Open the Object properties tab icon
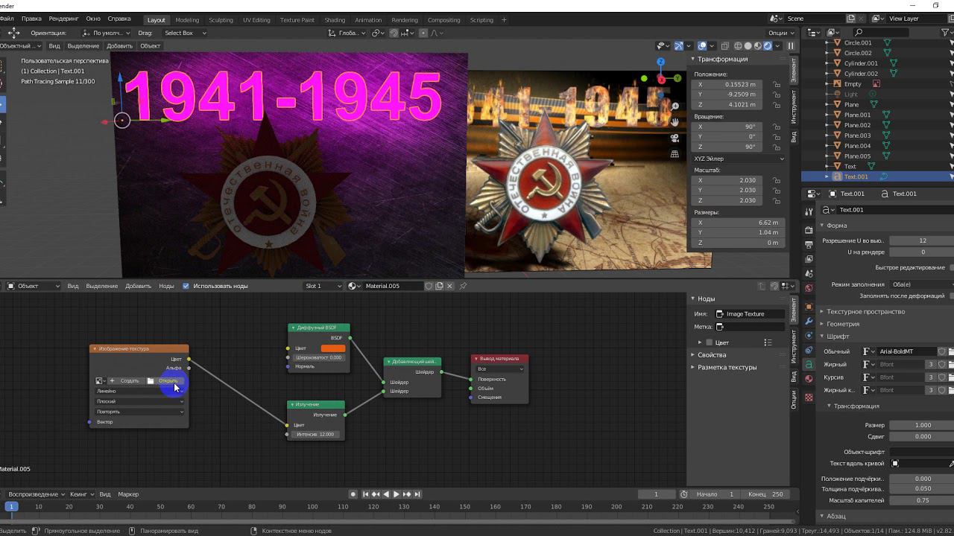Screen dimensions: 954x536 [809, 307]
